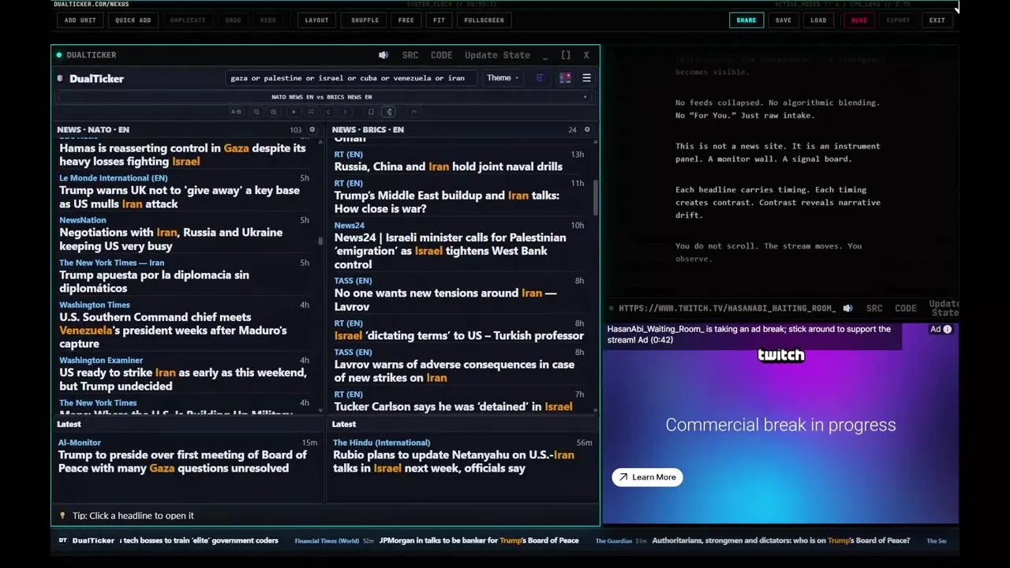Open latest headline Rubio plans to update Netanyahu
Image resolution: width=1010 pixels, height=568 pixels.
(x=454, y=461)
